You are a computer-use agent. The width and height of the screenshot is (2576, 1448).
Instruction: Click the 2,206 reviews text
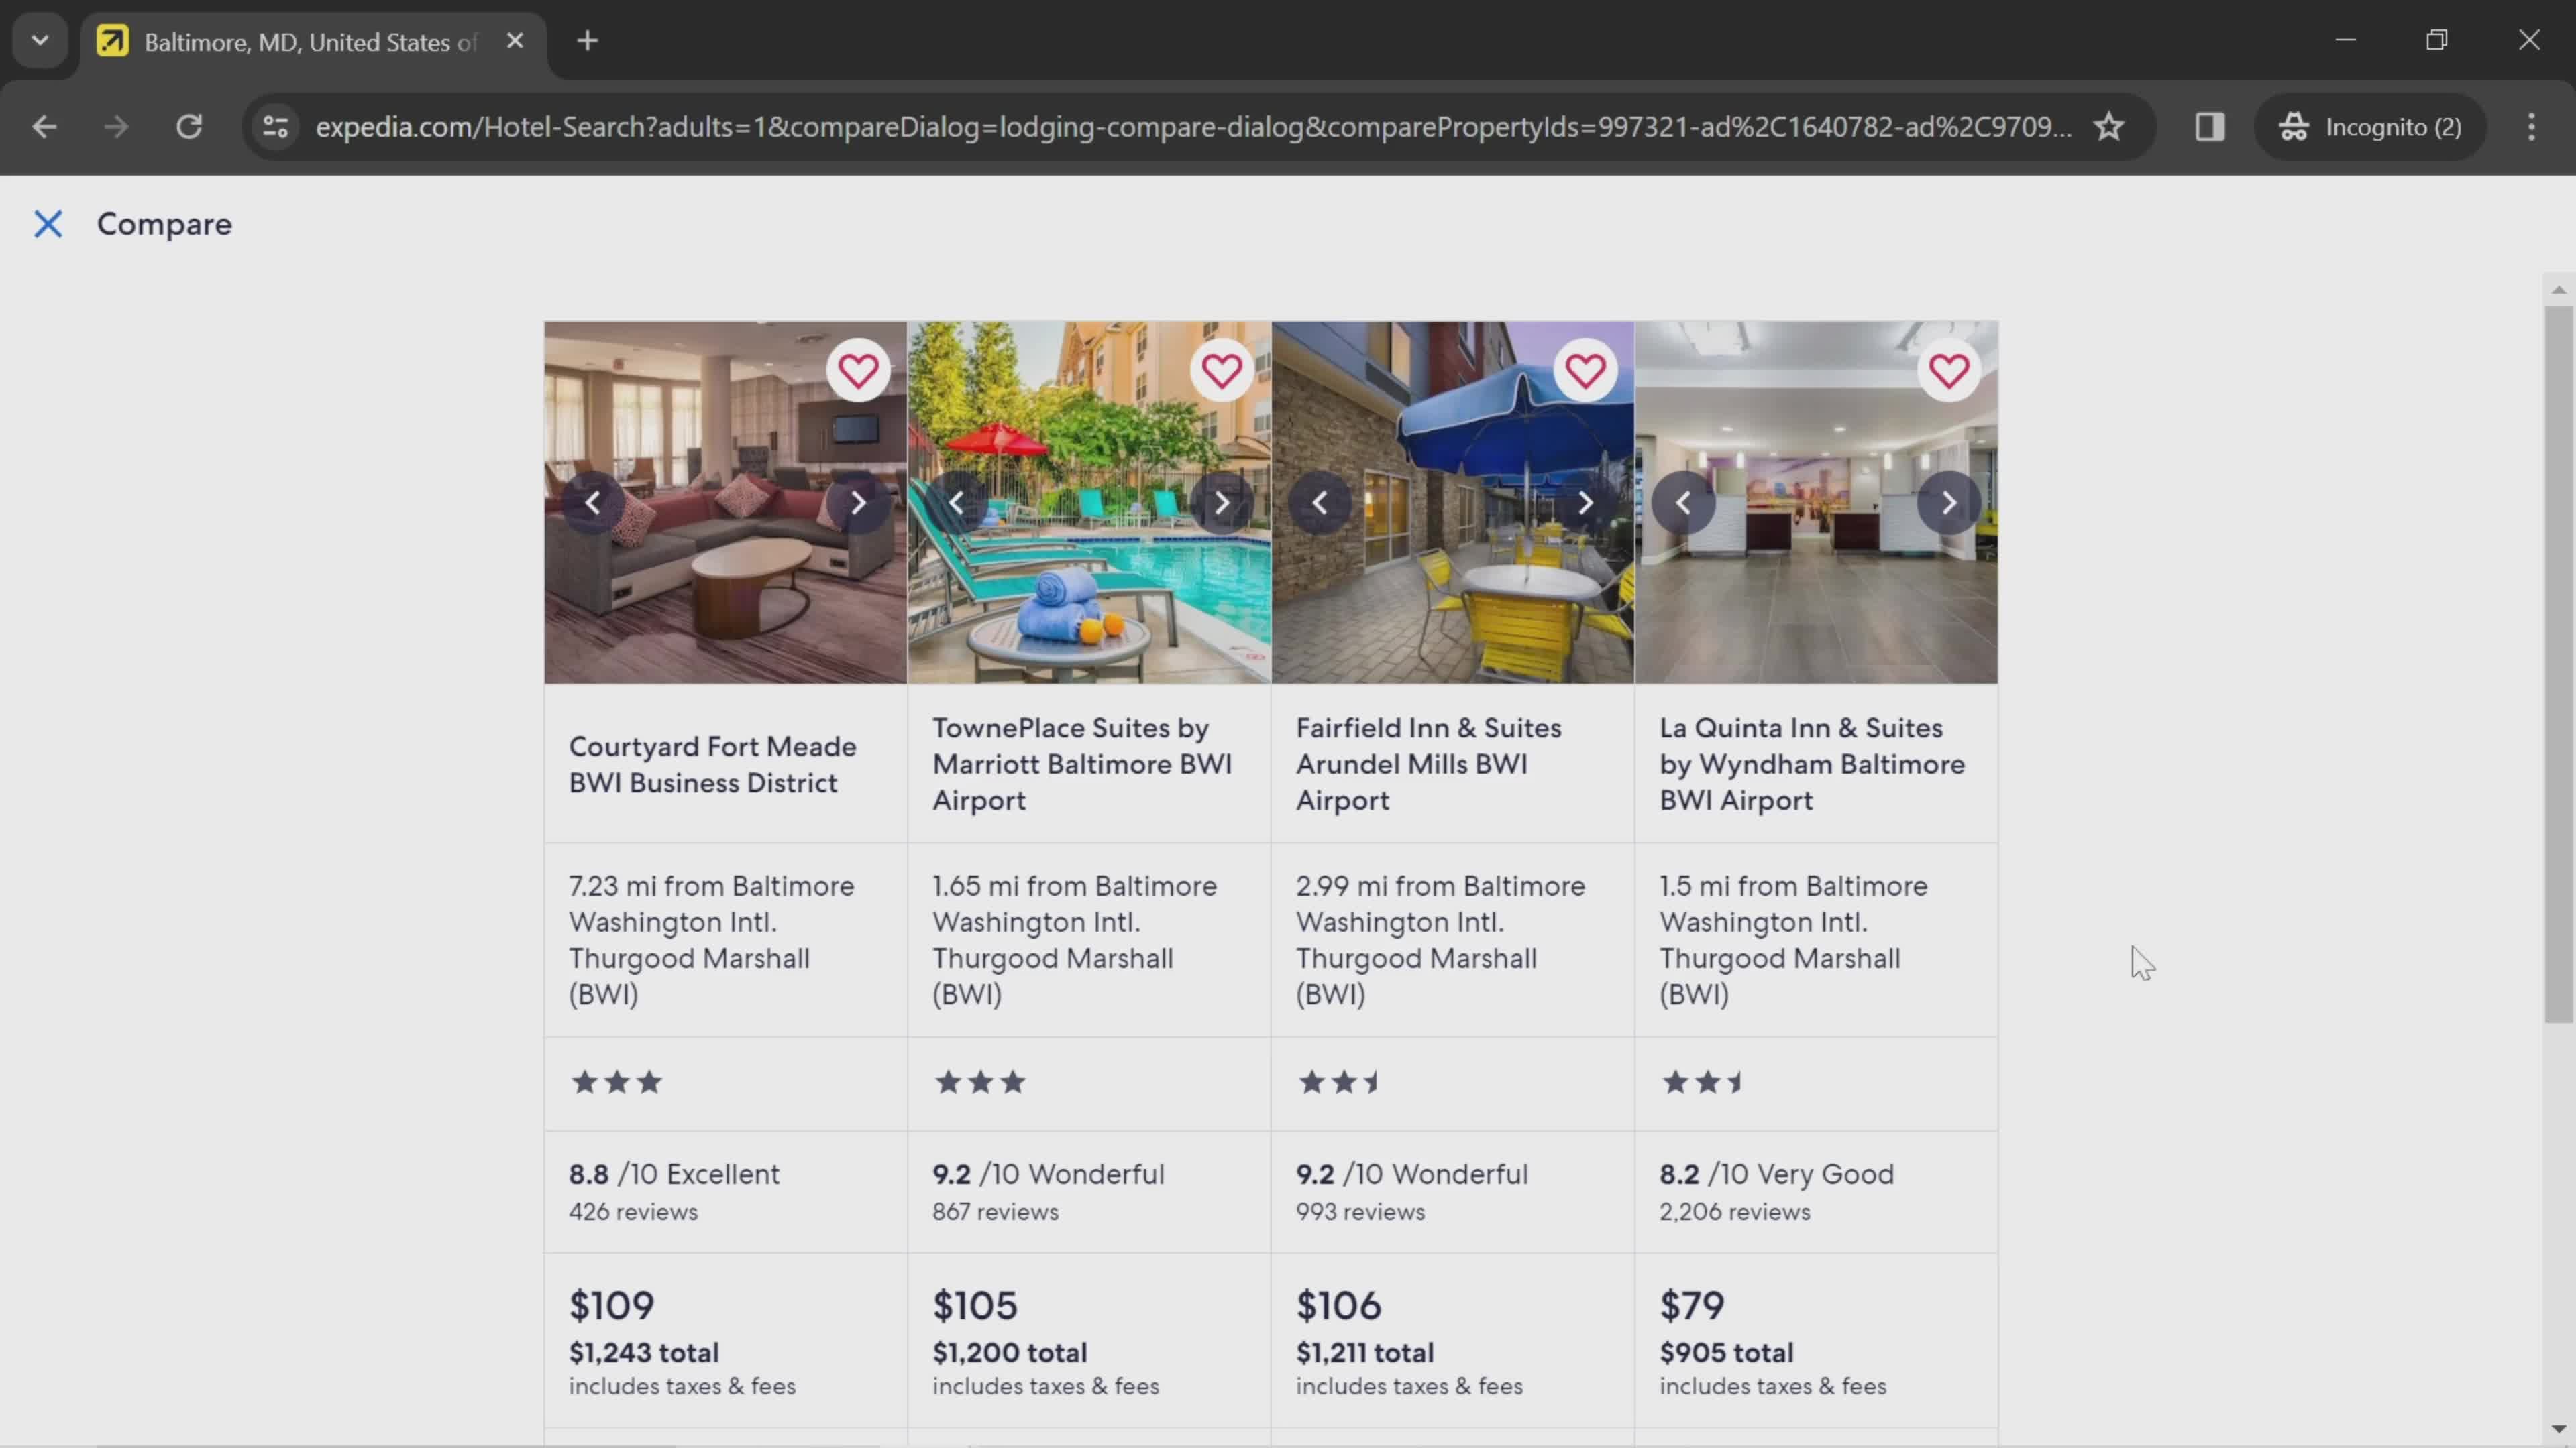pyautogui.click(x=1734, y=1212)
